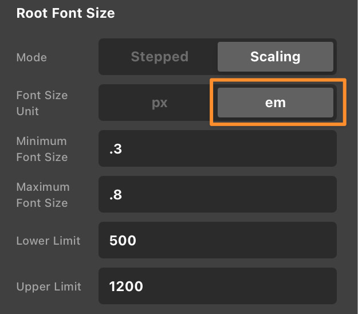Choose the em font size unit

pyautogui.click(x=276, y=103)
